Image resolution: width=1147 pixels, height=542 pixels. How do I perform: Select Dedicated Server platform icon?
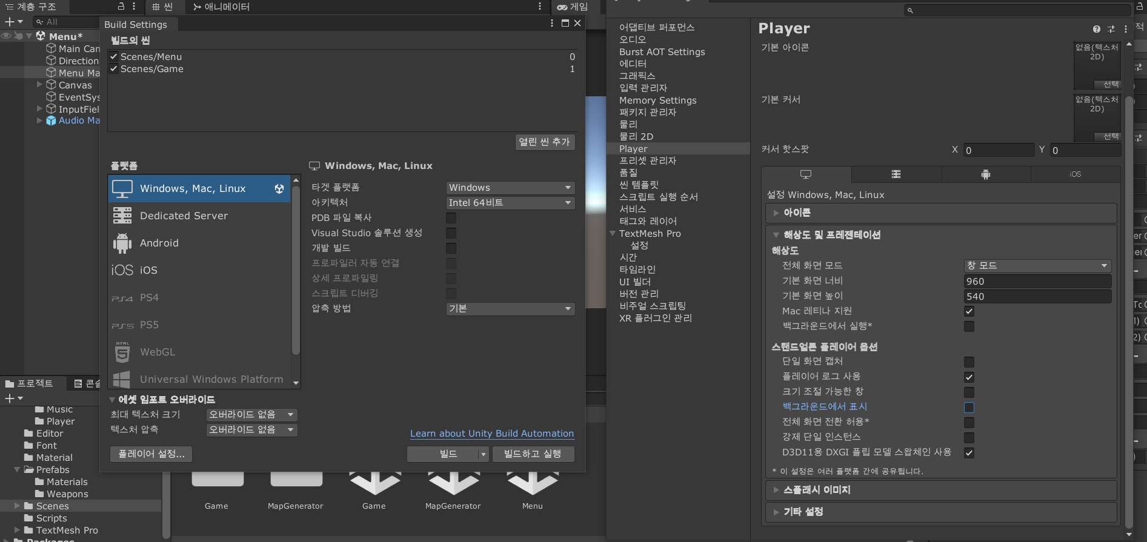(x=122, y=216)
